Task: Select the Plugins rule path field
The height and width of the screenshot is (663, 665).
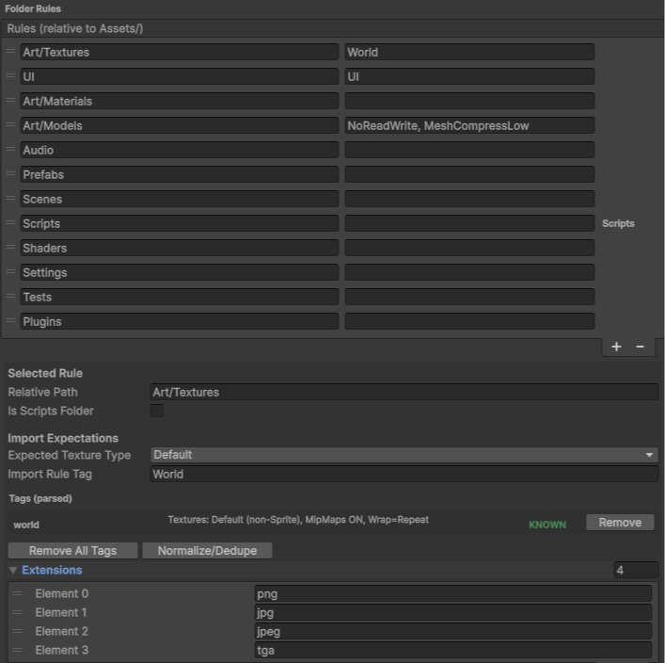Action: click(180, 321)
